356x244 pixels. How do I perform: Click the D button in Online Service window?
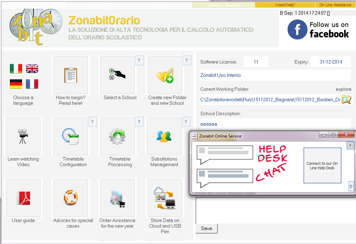[351, 186]
